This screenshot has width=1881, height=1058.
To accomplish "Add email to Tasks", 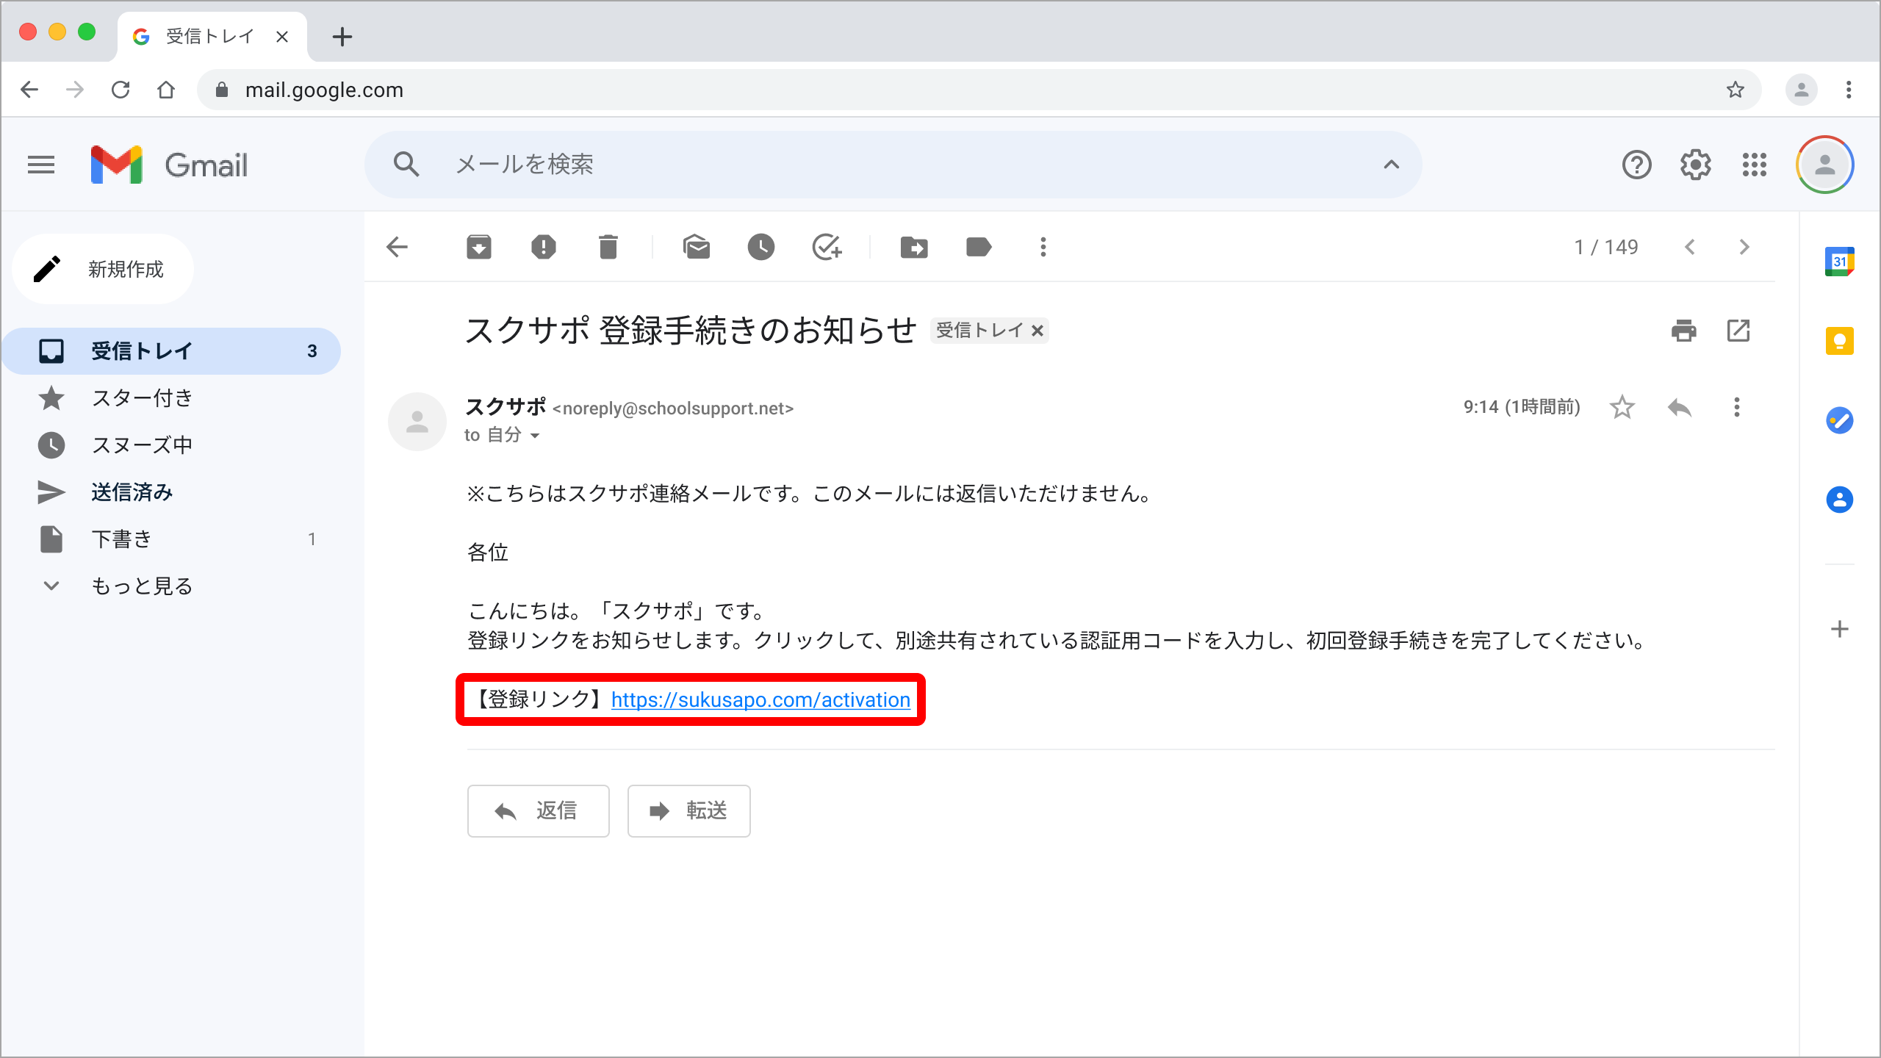I will click(827, 247).
